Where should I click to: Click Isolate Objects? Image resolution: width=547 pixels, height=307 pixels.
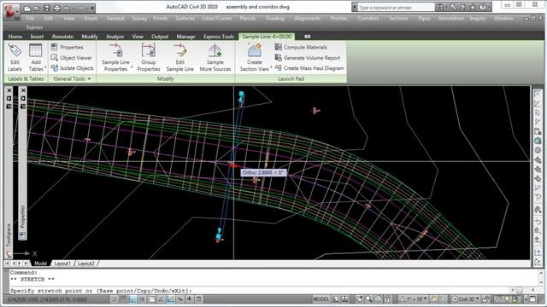pyautogui.click(x=72, y=68)
